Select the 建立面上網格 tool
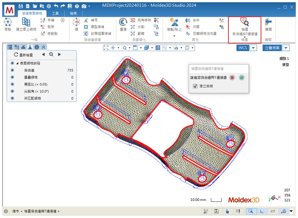This screenshot has width=298, height=218. [x=26, y=24]
